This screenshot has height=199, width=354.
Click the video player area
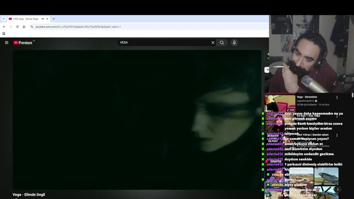coord(137,120)
